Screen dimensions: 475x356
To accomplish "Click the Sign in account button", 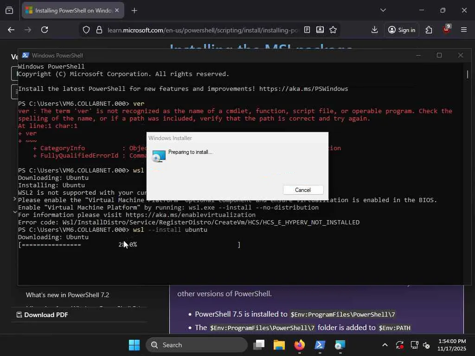I will click(402, 30).
